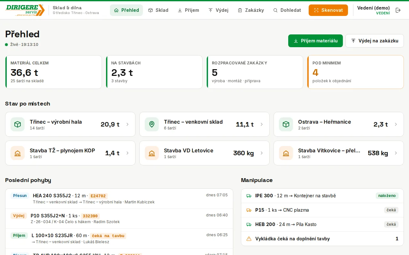This screenshot has width=409, height=255.
Task: Click the 'Poslední pohyby' heading
Action: pyautogui.click(x=28, y=180)
